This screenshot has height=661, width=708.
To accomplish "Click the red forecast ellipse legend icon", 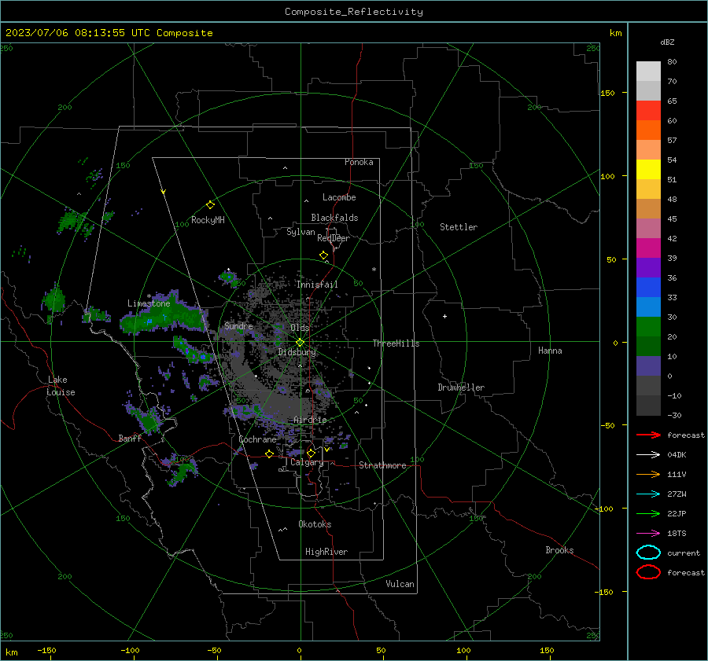I will point(648,572).
